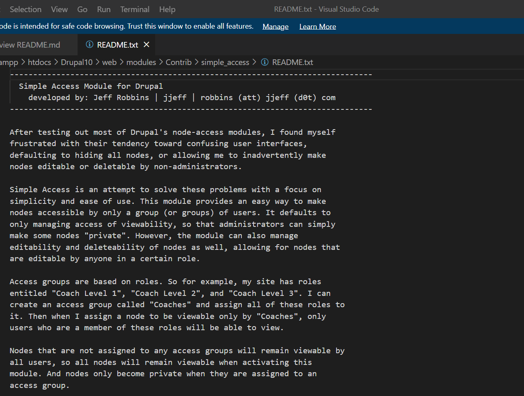This screenshot has width=524, height=396.
Task: Open the htdocs breadcrumb picker
Action: (x=39, y=62)
